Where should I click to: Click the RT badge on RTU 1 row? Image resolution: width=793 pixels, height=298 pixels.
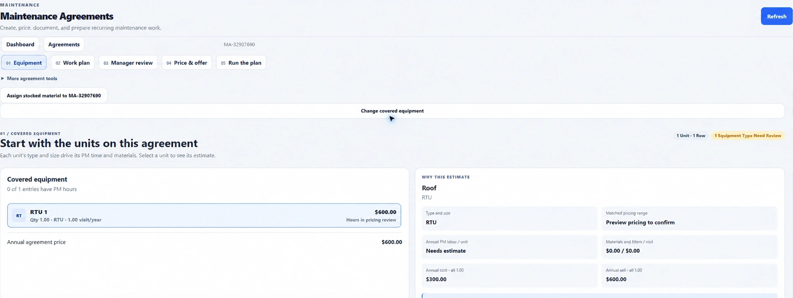[x=19, y=215]
